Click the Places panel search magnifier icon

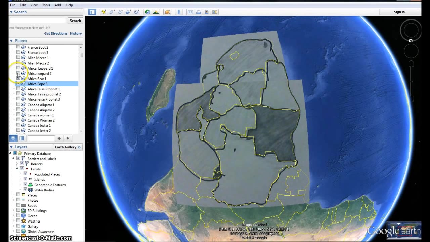tap(13, 138)
